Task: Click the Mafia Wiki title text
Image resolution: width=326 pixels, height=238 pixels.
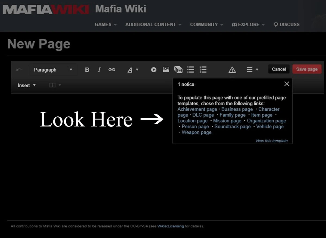Action: 121,9
